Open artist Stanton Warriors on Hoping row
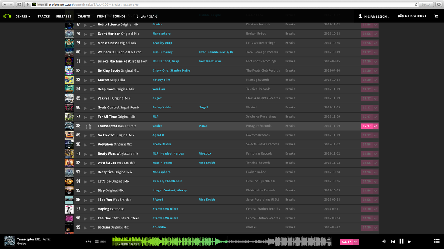Viewport: 444px width, 249px height. [x=165, y=209]
